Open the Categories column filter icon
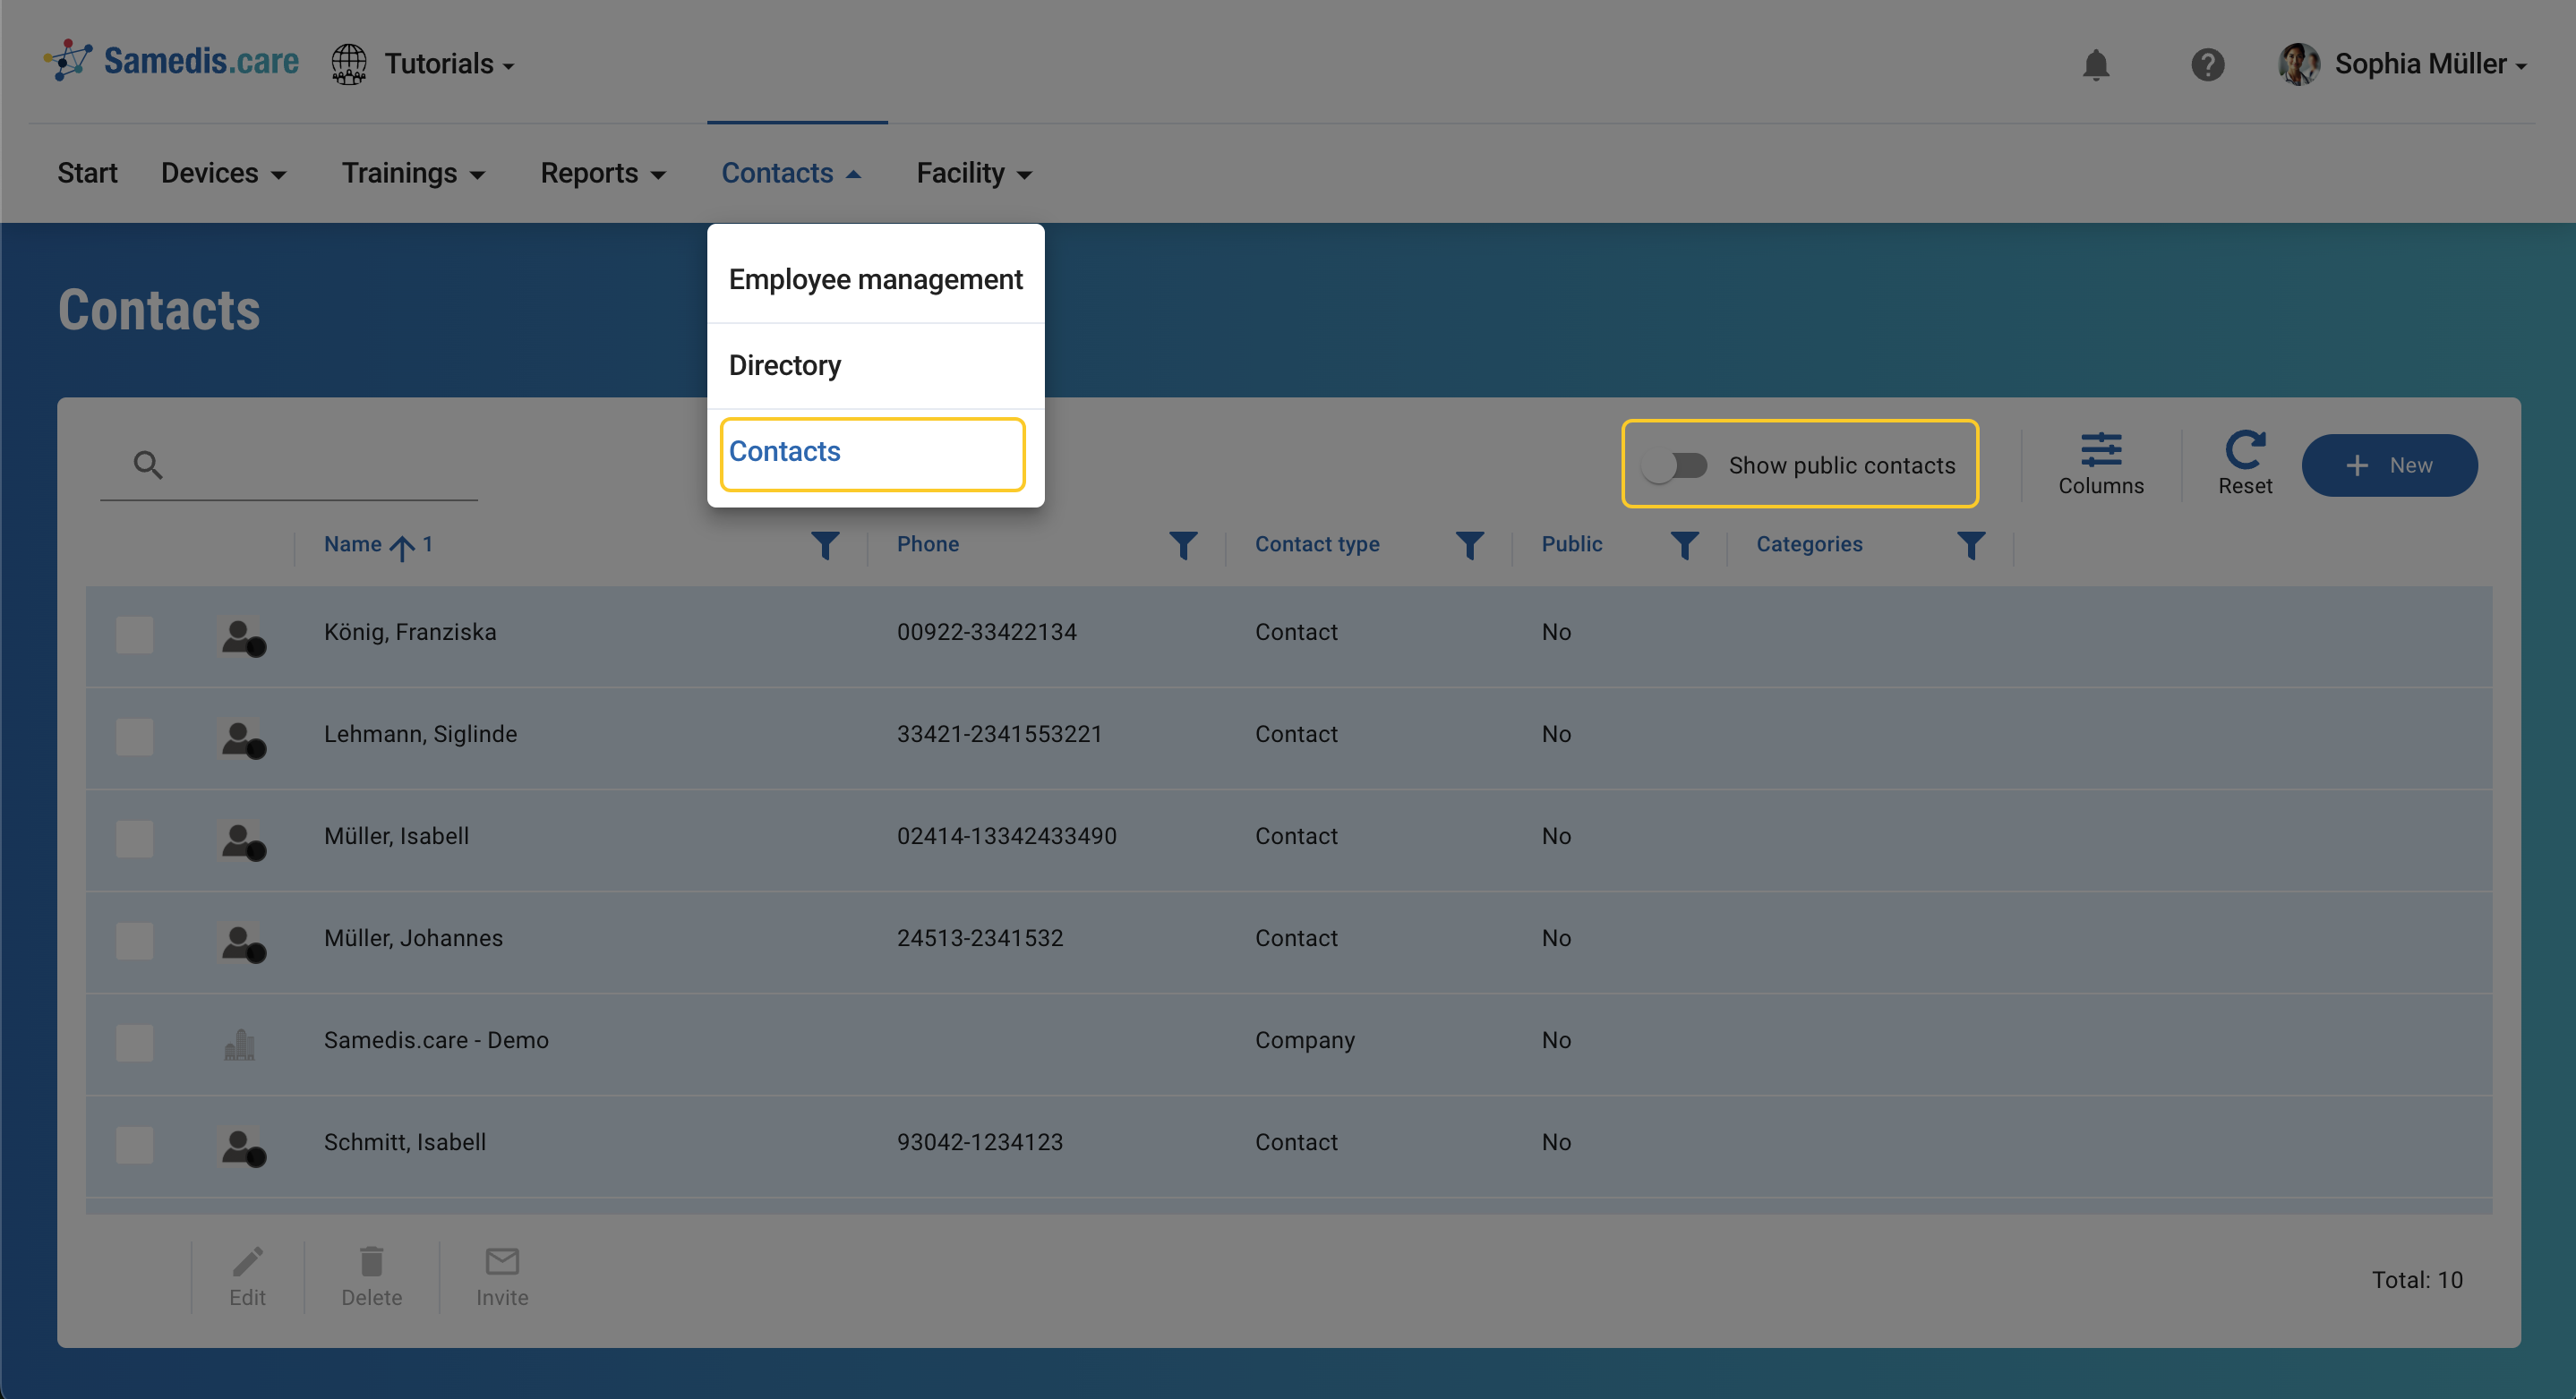This screenshot has width=2576, height=1399. click(1970, 545)
